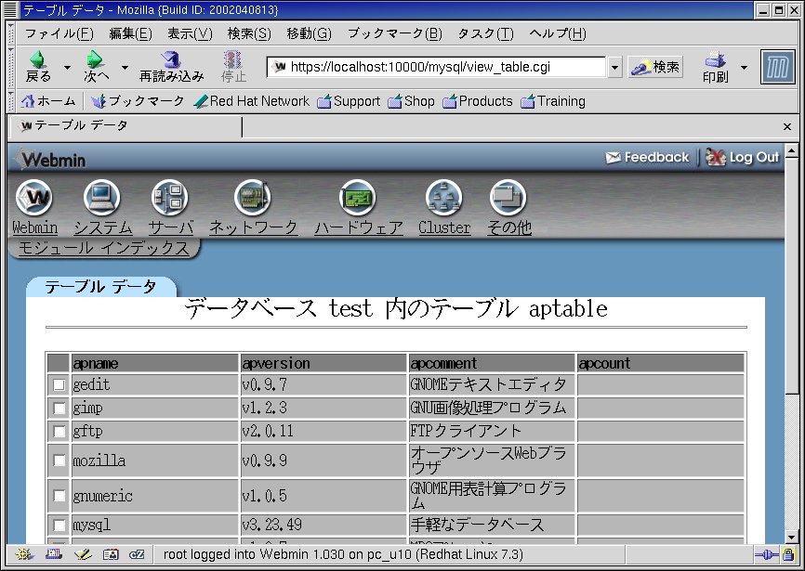Image resolution: width=805 pixels, height=571 pixels.
Task: Open the ブックマーク(B) menu
Action: [x=394, y=33]
